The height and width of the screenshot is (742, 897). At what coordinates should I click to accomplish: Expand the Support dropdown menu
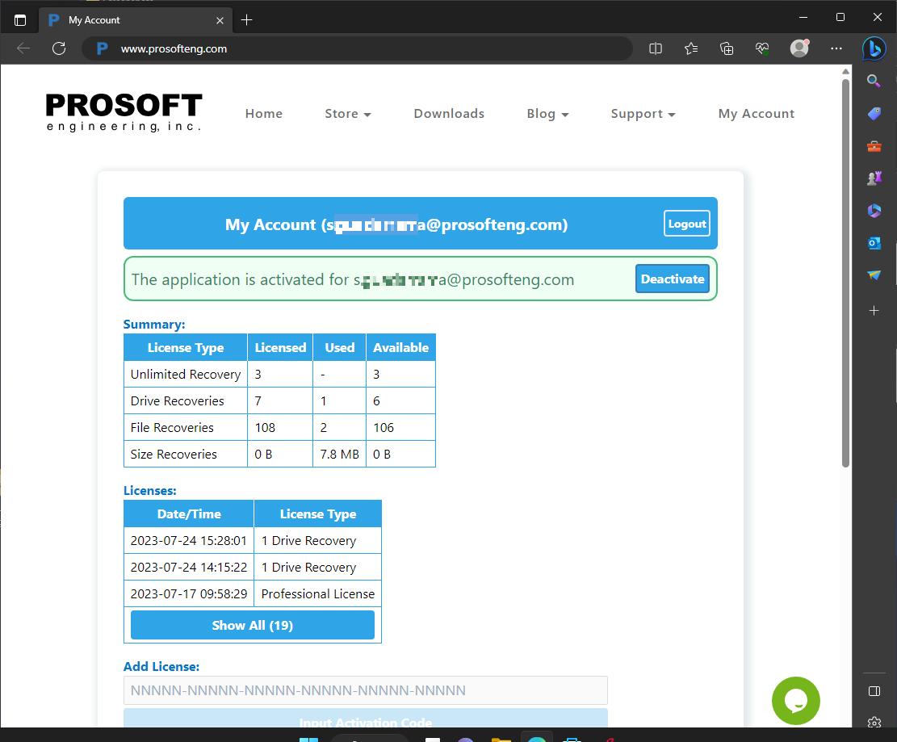(x=643, y=114)
